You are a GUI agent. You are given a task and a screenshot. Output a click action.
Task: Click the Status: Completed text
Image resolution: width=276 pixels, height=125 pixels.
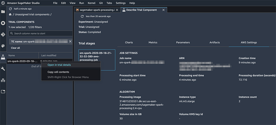coord(90,32)
